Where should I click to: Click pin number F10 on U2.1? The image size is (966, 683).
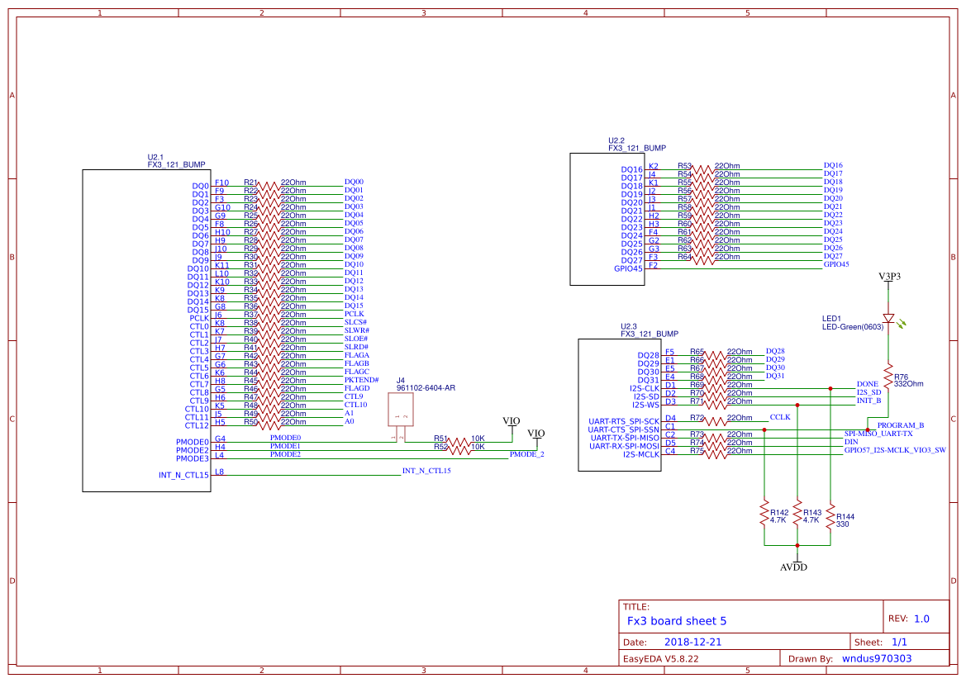pyautogui.click(x=221, y=183)
